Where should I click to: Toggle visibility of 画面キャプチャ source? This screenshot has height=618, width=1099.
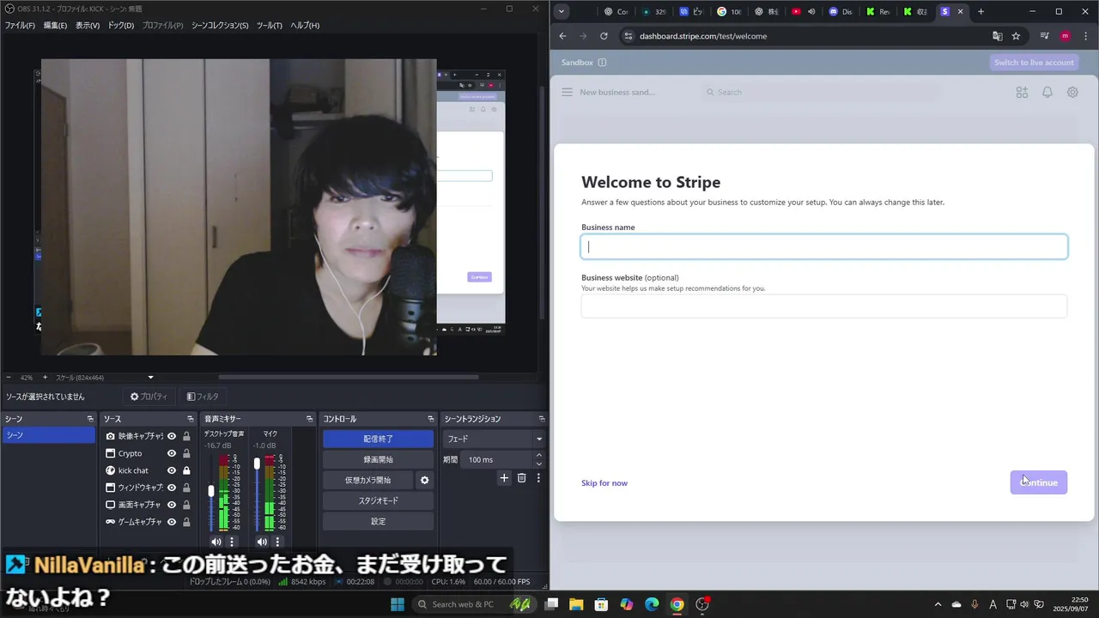click(172, 505)
